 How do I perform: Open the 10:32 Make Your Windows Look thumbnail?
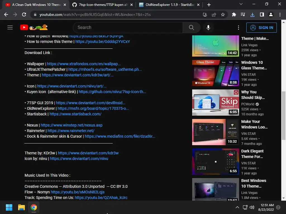pos(215,132)
